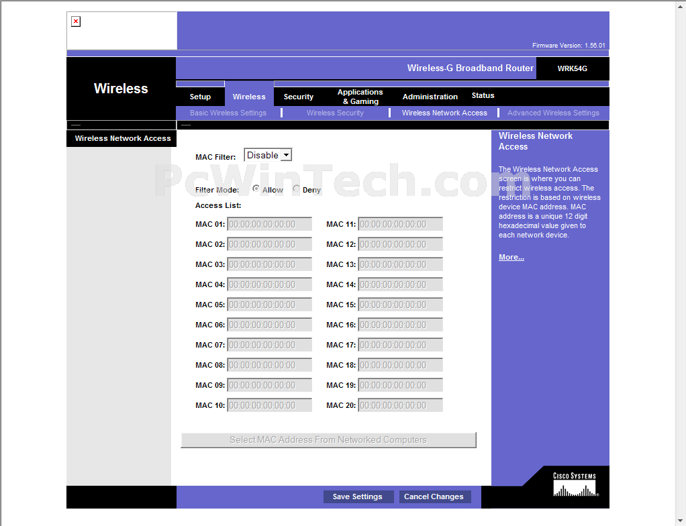The image size is (686, 526).
Task: Open Advanced Wireless Settings subtab
Action: click(x=554, y=113)
